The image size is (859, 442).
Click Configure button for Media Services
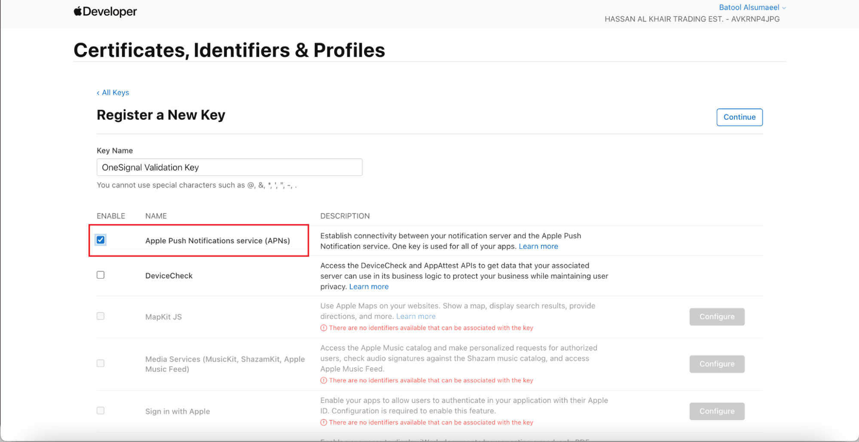716,364
